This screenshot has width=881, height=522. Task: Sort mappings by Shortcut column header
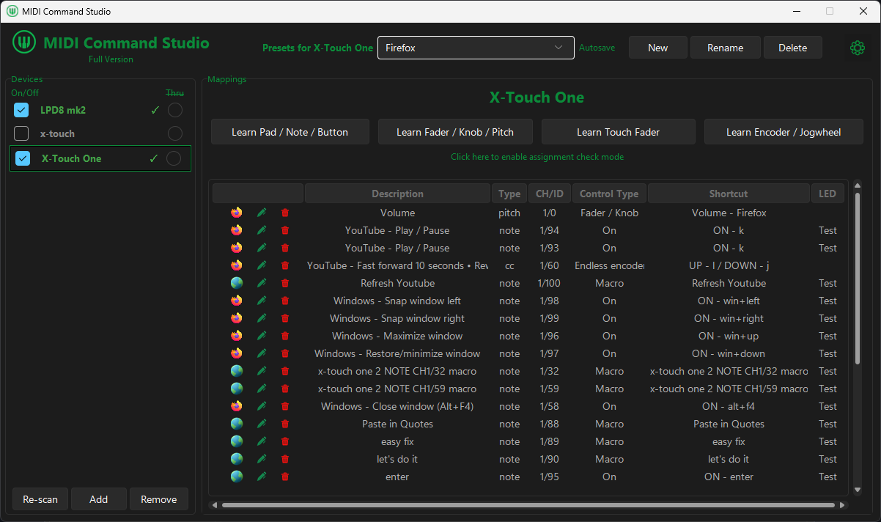pyautogui.click(x=729, y=194)
